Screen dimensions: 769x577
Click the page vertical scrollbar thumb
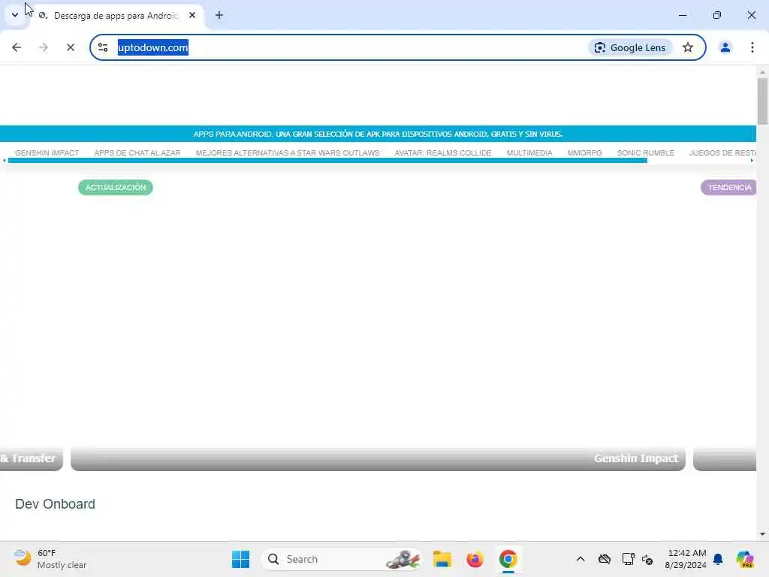click(x=762, y=101)
